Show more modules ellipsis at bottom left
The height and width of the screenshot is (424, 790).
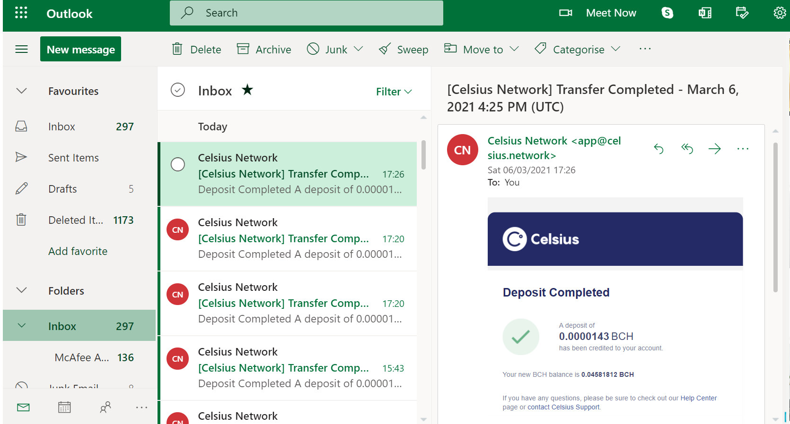click(x=141, y=407)
